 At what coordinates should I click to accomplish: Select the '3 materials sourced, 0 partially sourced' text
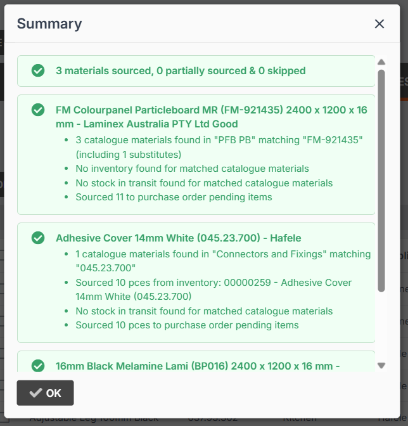click(181, 70)
